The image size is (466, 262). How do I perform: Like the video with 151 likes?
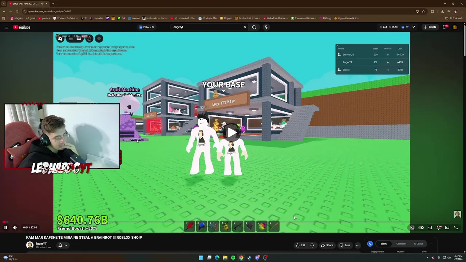pyautogui.click(x=300, y=245)
